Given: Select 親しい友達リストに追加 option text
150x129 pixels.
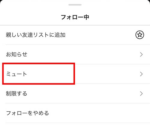Looking at the screenshot, I should pyautogui.click(x=36, y=35).
